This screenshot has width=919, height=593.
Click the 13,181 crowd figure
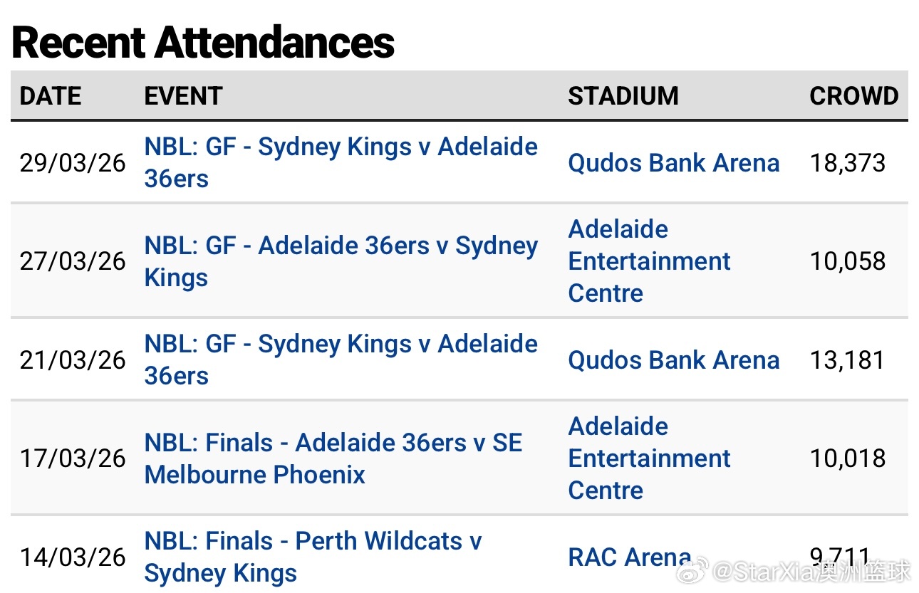tap(847, 360)
